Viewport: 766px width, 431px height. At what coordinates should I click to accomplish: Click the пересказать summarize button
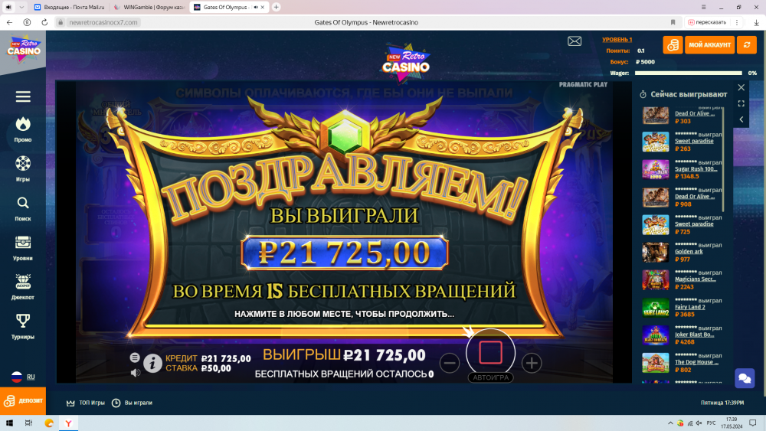point(707,22)
